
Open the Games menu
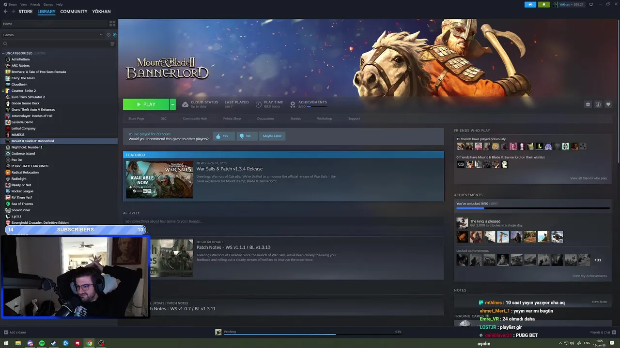tap(48, 4)
